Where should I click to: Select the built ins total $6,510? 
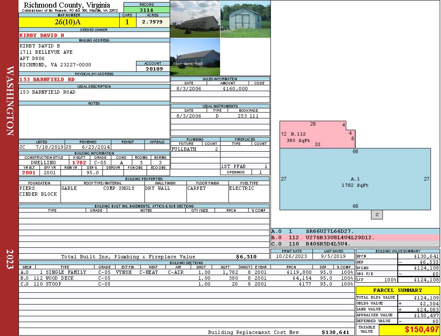point(246,257)
